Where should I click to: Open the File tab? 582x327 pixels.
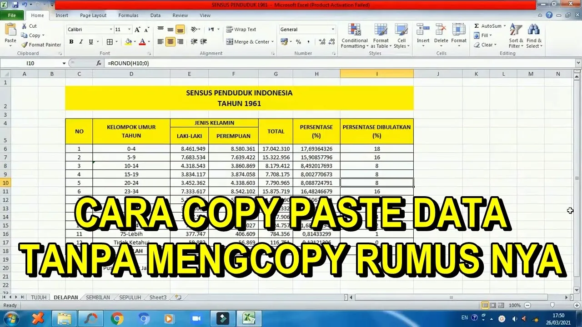point(12,15)
